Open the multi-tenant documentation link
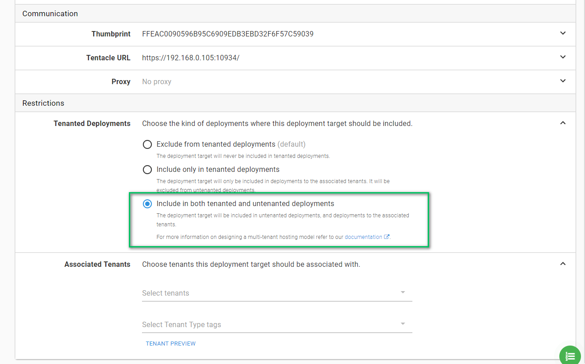The width and height of the screenshot is (585, 364). tap(363, 237)
